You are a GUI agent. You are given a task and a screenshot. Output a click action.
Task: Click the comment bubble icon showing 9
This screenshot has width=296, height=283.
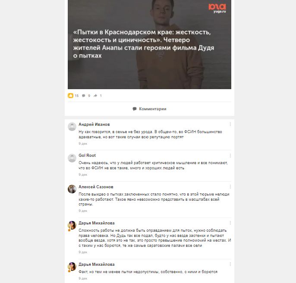click(84, 96)
